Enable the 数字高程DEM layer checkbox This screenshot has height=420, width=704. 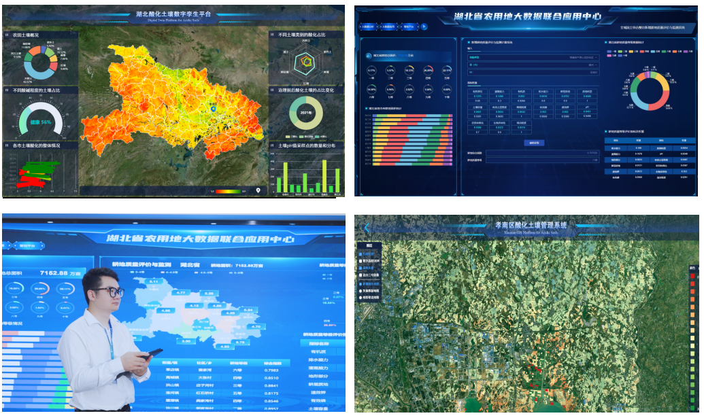point(361,260)
